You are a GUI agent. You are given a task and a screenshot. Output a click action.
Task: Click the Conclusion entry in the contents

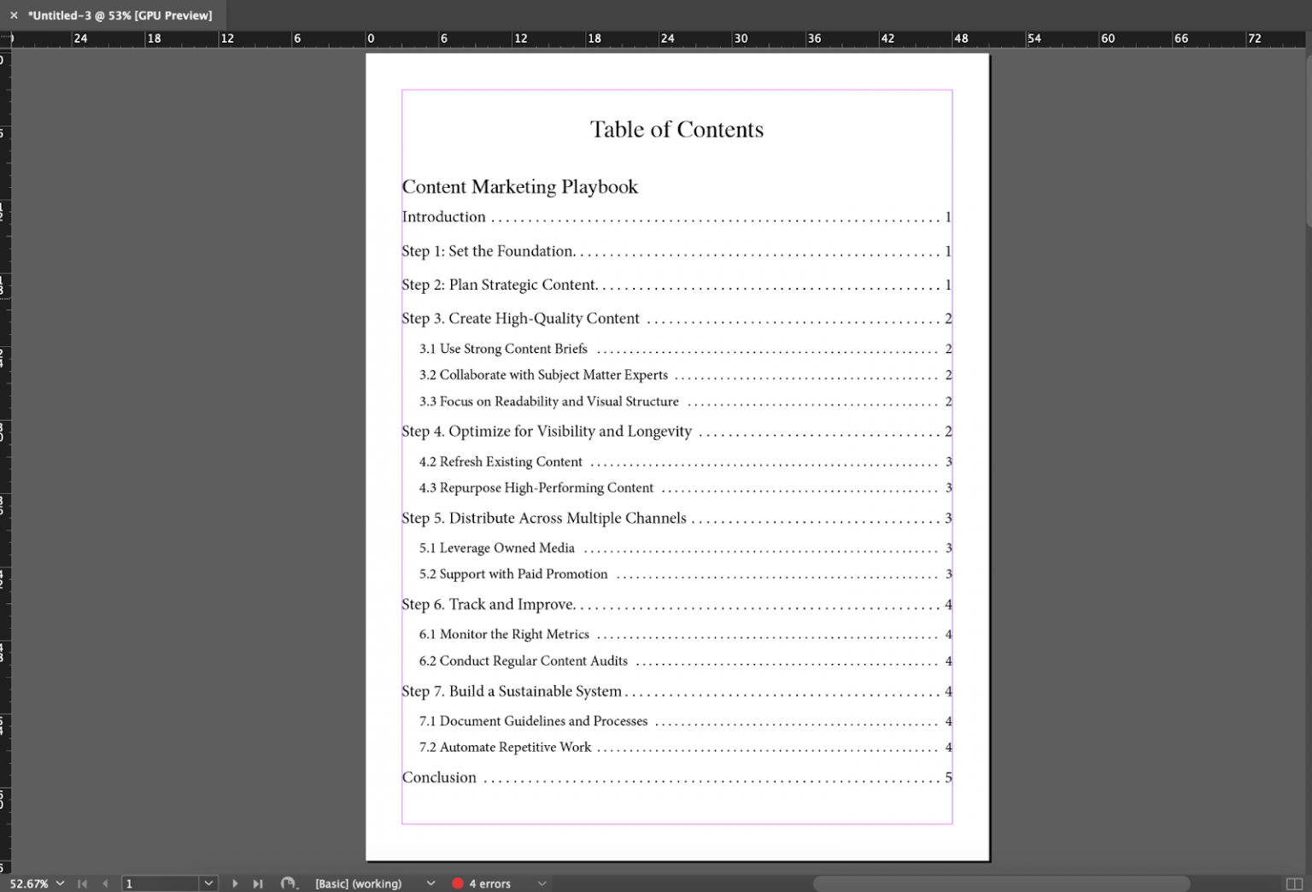coord(439,778)
